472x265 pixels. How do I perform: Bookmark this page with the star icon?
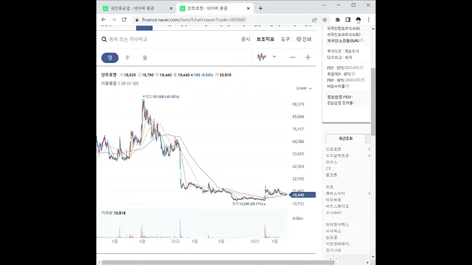[324, 20]
